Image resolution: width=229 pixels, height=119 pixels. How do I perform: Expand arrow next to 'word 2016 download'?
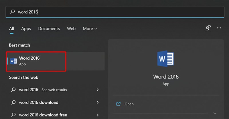98,102
